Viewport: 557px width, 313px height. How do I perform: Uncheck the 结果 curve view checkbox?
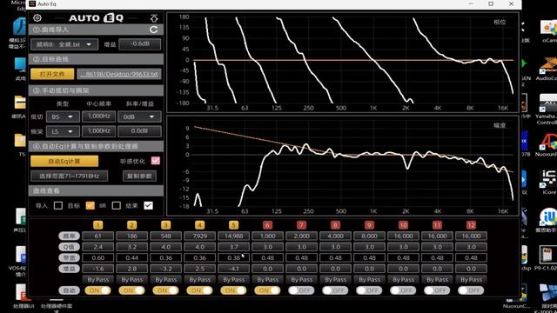point(148,205)
